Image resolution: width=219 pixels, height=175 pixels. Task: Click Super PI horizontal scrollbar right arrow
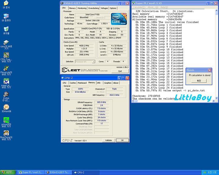pyautogui.click(x=214, y=101)
